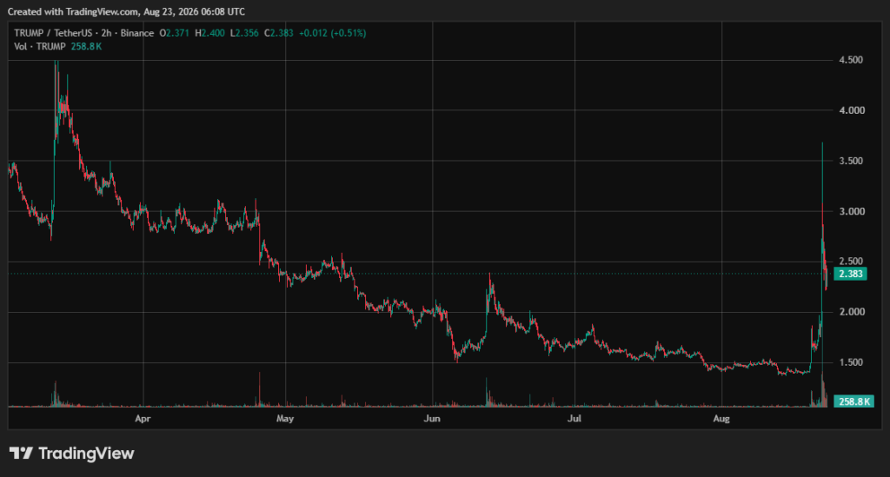Click the Aug label on time axis

click(x=721, y=419)
